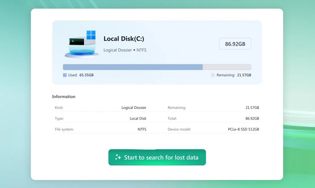
Task: Click the empty portion of storage bar
Action: click(x=227, y=67)
